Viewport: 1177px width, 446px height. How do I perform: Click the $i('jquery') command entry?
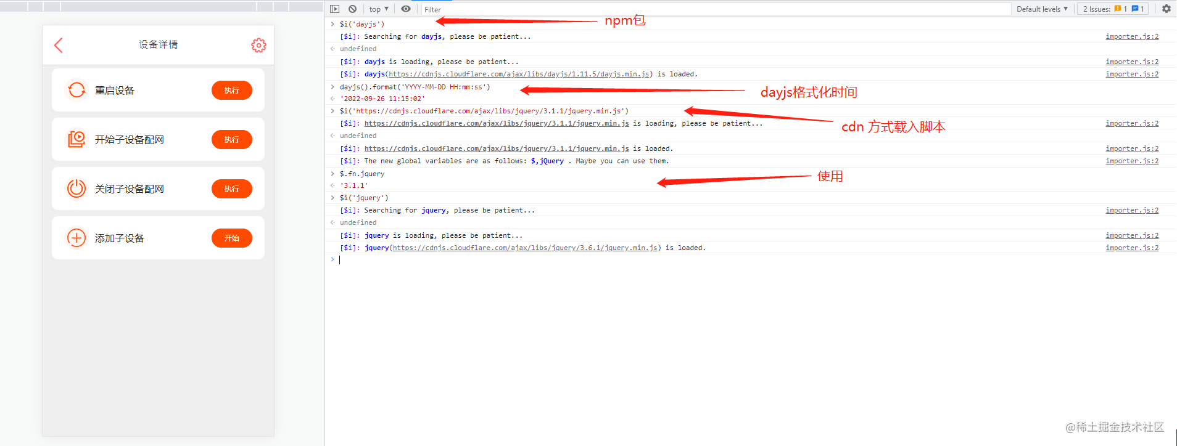click(364, 198)
